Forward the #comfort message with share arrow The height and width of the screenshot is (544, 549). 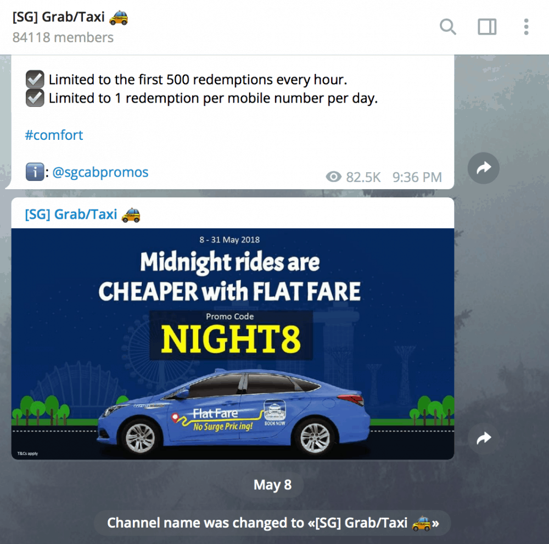tap(484, 168)
